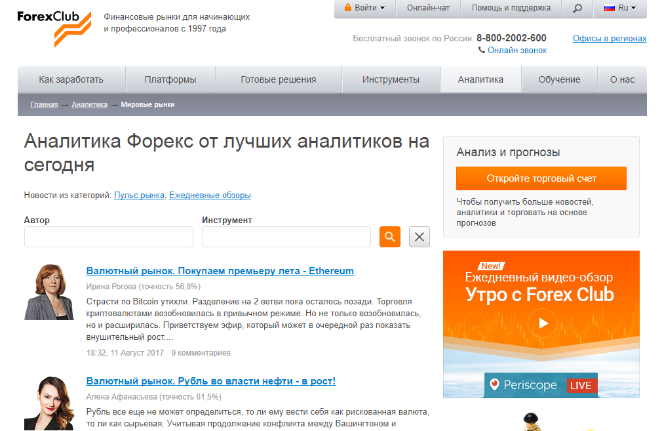Open the Онлайн-чат tab
Viewport: 662px width, 431px height.
[x=429, y=9]
